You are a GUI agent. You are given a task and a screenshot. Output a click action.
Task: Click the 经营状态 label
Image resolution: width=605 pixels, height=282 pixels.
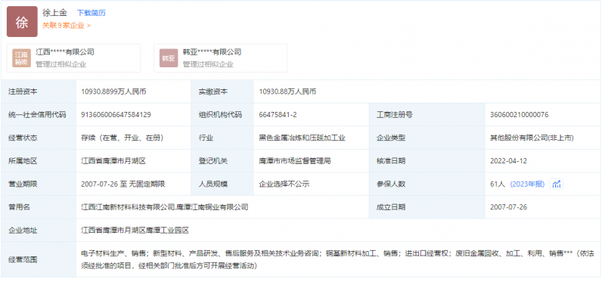(23, 138)
